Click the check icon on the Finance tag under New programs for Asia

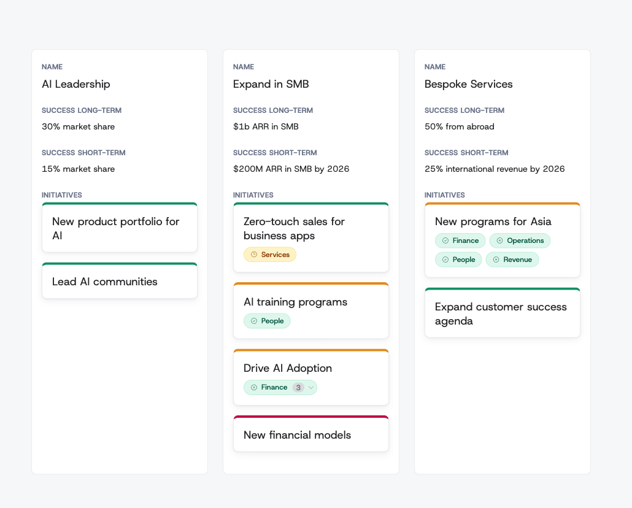(445, 241)
